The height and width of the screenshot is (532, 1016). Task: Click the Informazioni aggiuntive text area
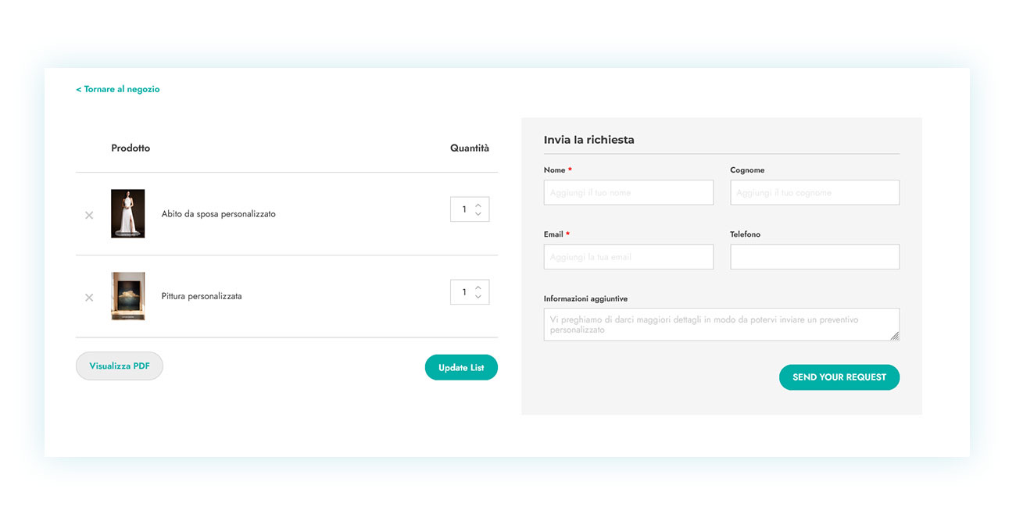721,324
